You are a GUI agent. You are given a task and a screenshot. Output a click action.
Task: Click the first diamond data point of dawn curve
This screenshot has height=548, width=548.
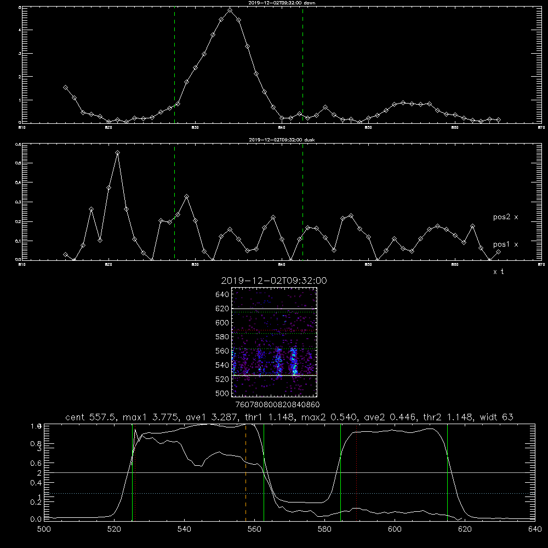coord(65,87)
